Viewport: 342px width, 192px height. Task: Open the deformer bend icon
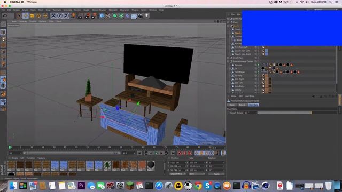pos(127,15)
